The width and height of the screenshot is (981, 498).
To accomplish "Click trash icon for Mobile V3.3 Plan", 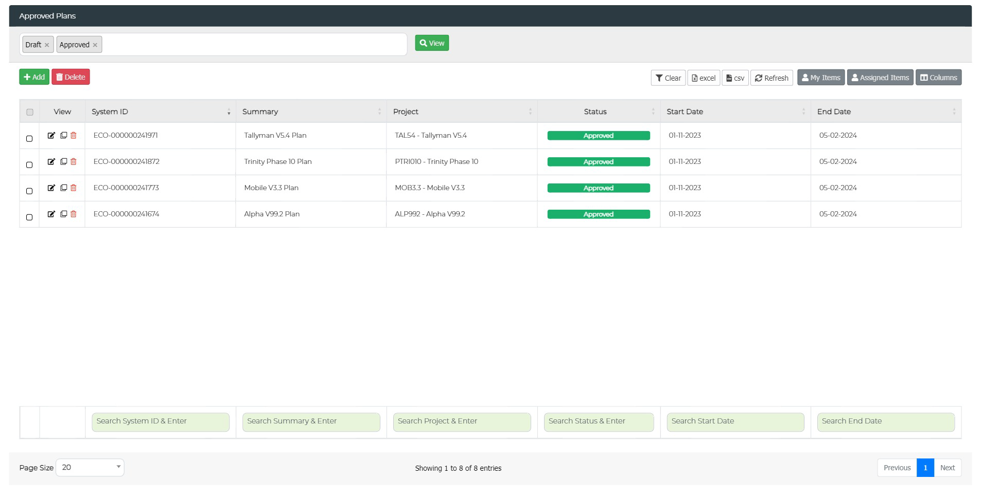I will (74, 188).
